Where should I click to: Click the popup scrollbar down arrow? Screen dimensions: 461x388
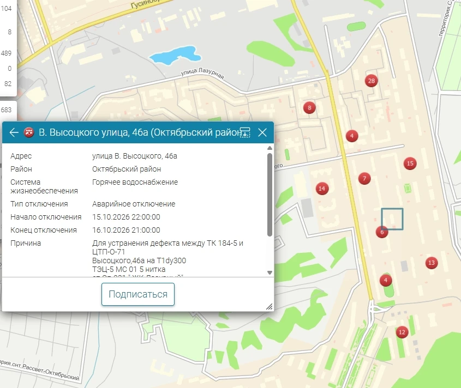pyautogui.click(x=270, y=273)
